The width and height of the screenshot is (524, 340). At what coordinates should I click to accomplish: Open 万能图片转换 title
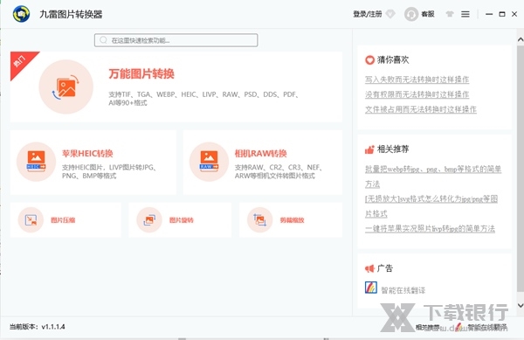click(x=141, y=73)
